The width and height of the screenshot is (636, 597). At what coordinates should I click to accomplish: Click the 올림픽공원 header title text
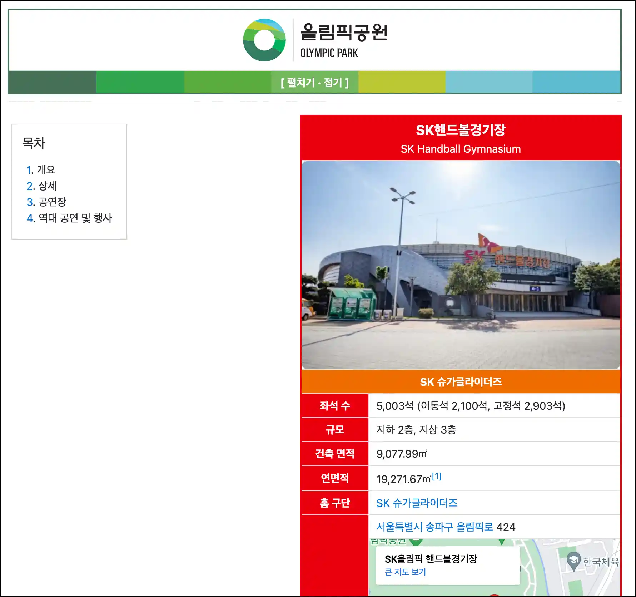[x=344, y=32]
